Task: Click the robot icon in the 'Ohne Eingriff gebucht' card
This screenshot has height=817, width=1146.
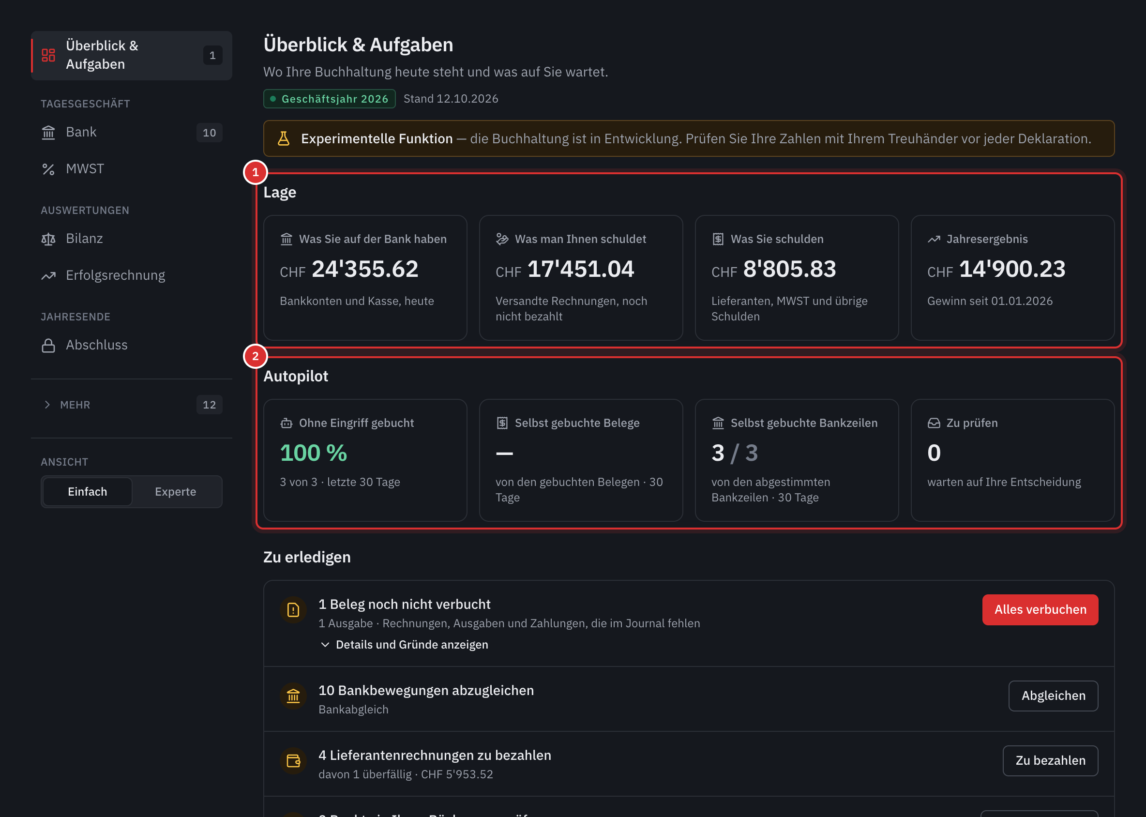Action: tap(286, 424)
